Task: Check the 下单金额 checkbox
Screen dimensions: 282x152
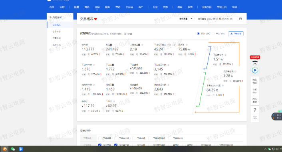Action: 134,138
